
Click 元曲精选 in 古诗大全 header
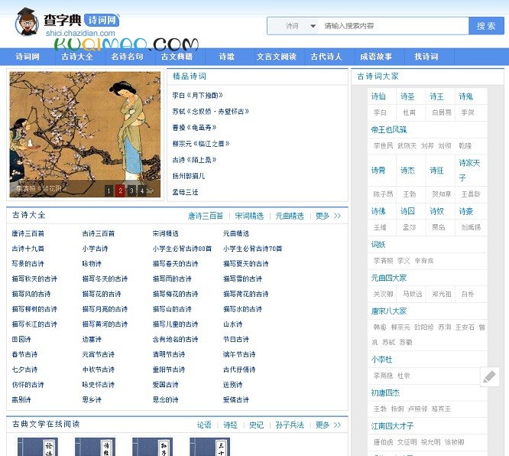[290, 216]
